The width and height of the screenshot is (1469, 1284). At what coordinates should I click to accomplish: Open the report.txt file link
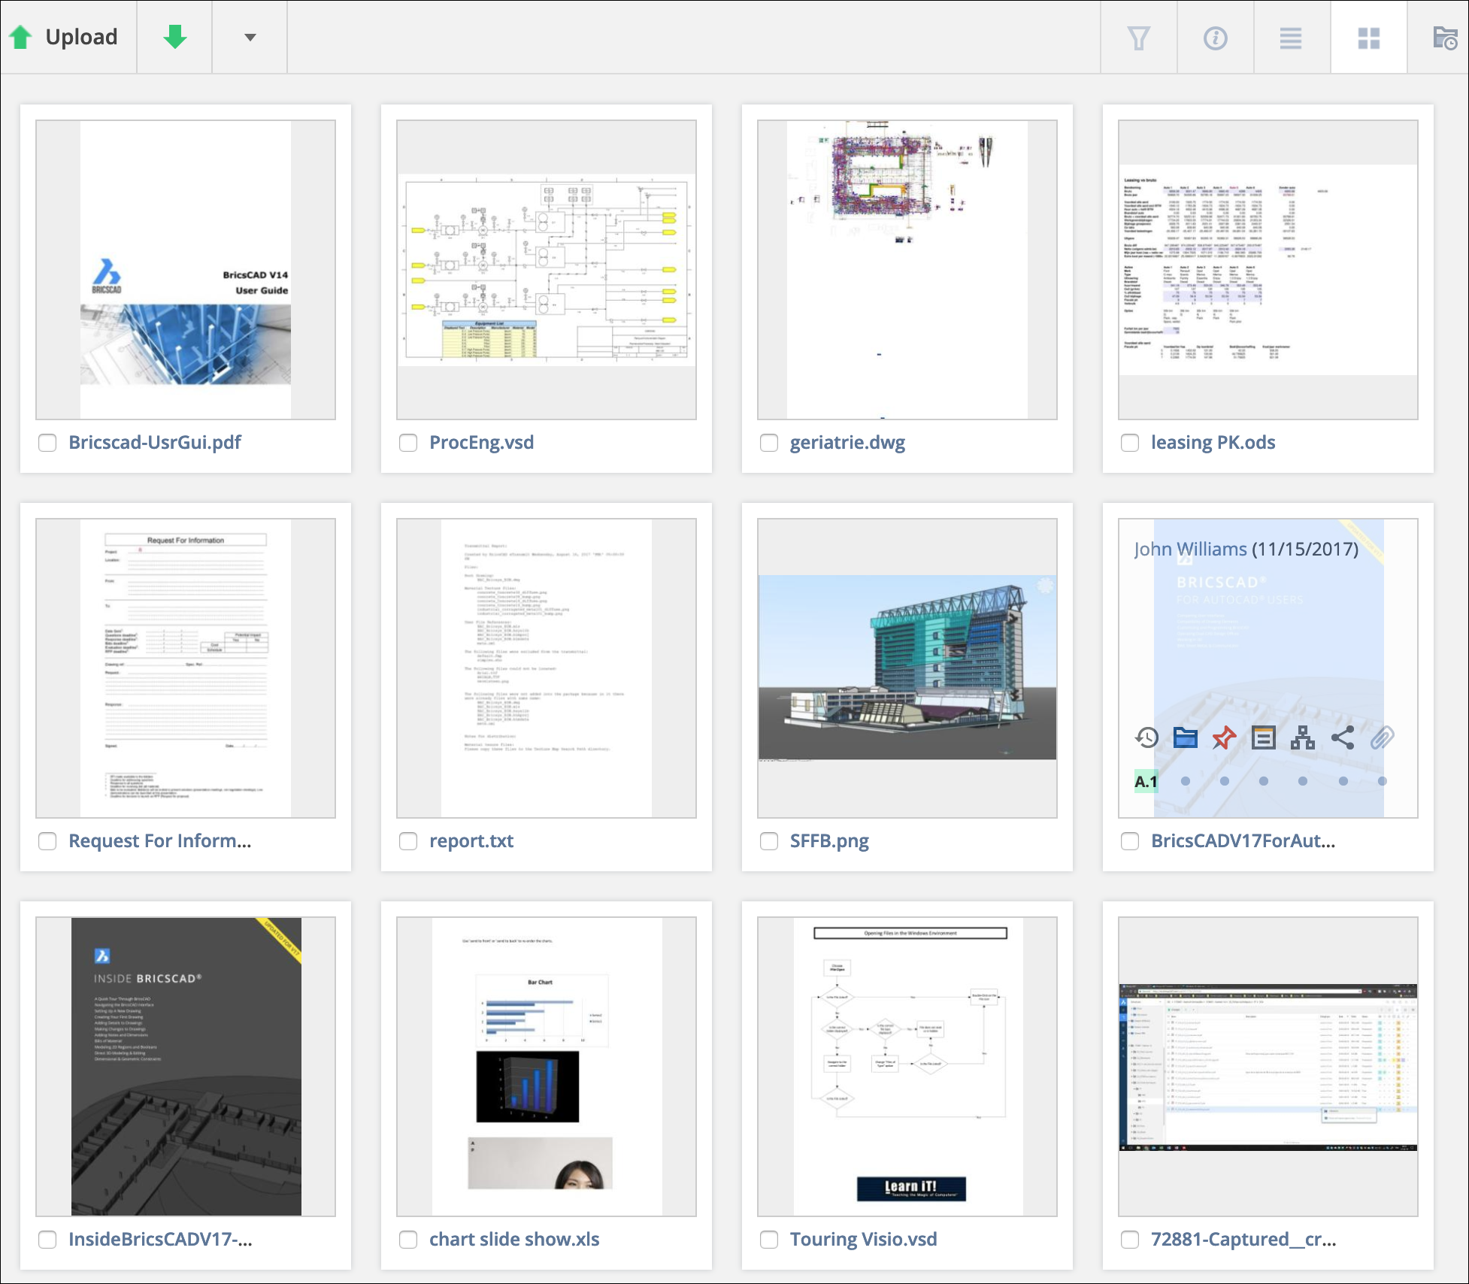(471, 840)
